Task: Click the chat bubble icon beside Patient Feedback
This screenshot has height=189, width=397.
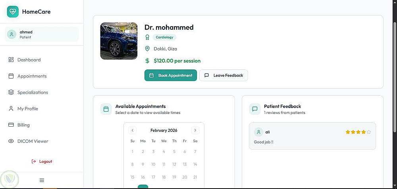Action: click(254, 109)
